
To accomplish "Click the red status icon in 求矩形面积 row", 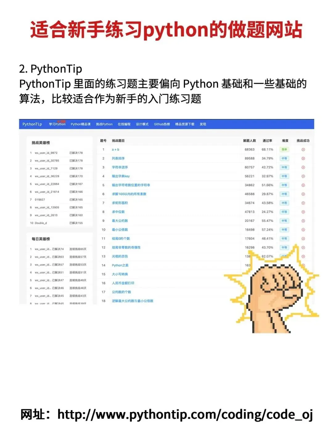I will [303, 203].
